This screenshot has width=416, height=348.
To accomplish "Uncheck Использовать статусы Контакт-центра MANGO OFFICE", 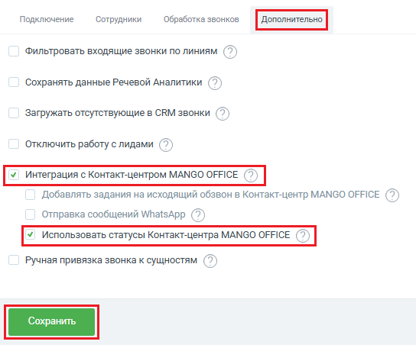I will point(31,234).
